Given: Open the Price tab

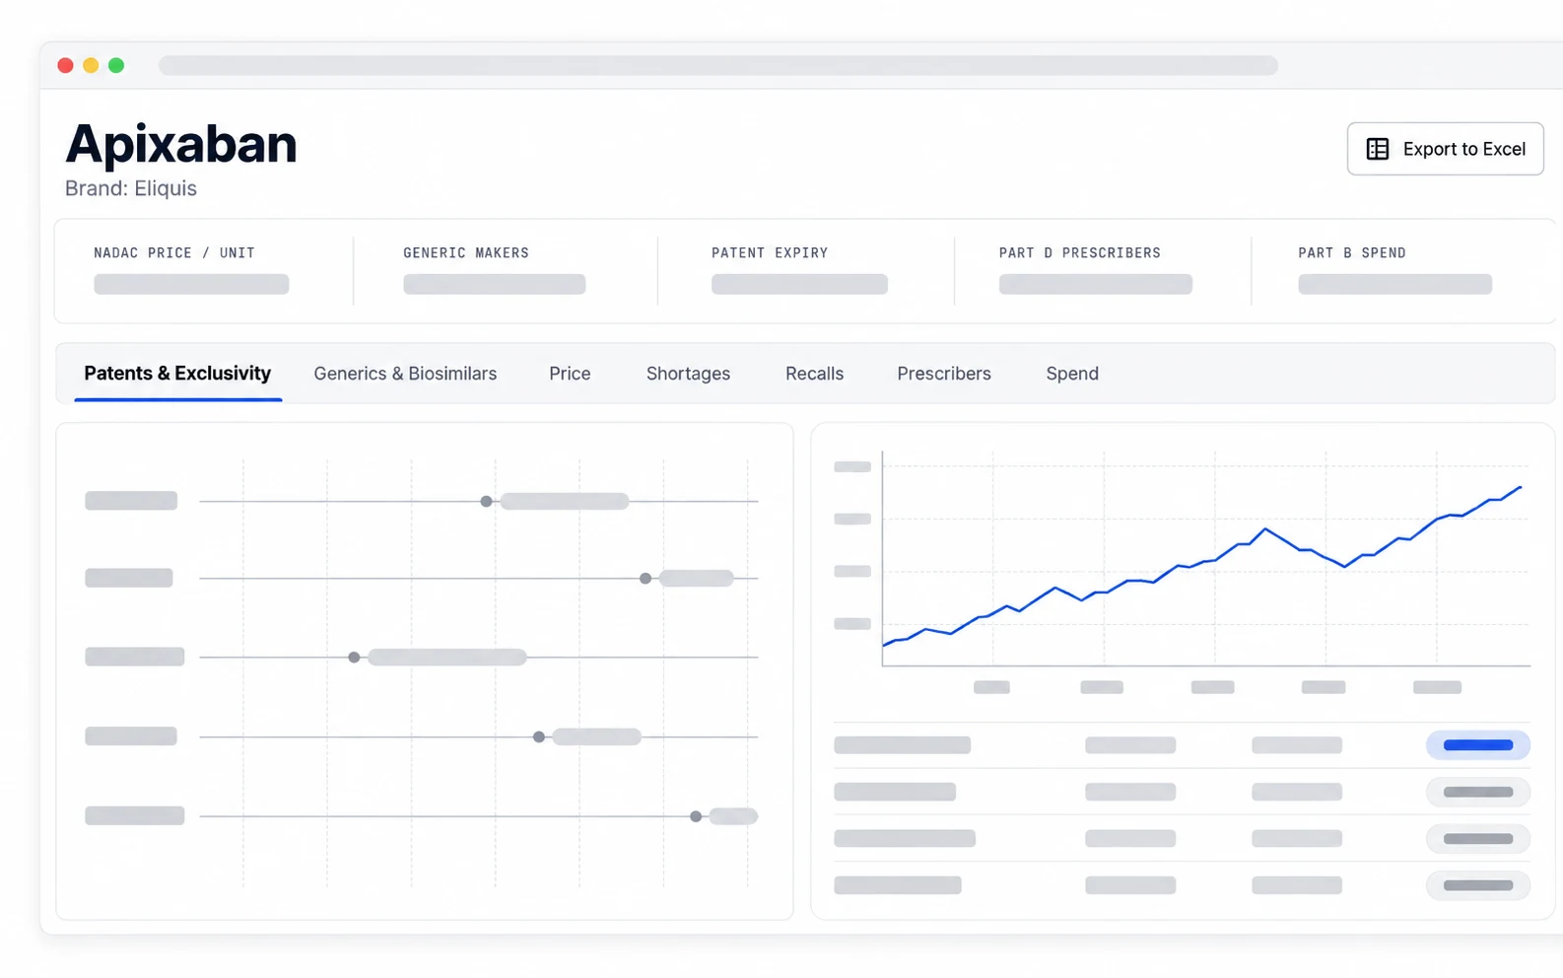Looking at the screenshot, I should coord(570,374).
